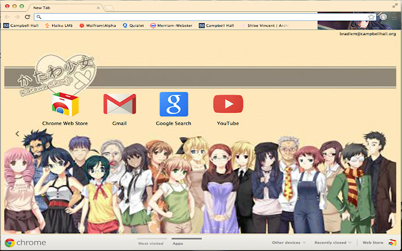The image size is (402, 251).
Task: Open the Gmail app icon
Action: (119, 104)
